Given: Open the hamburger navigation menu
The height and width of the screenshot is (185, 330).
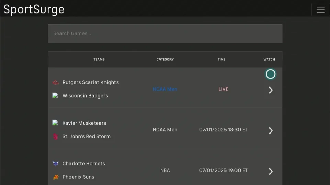Looking at the screenshot, I should (x=320, y=10).
